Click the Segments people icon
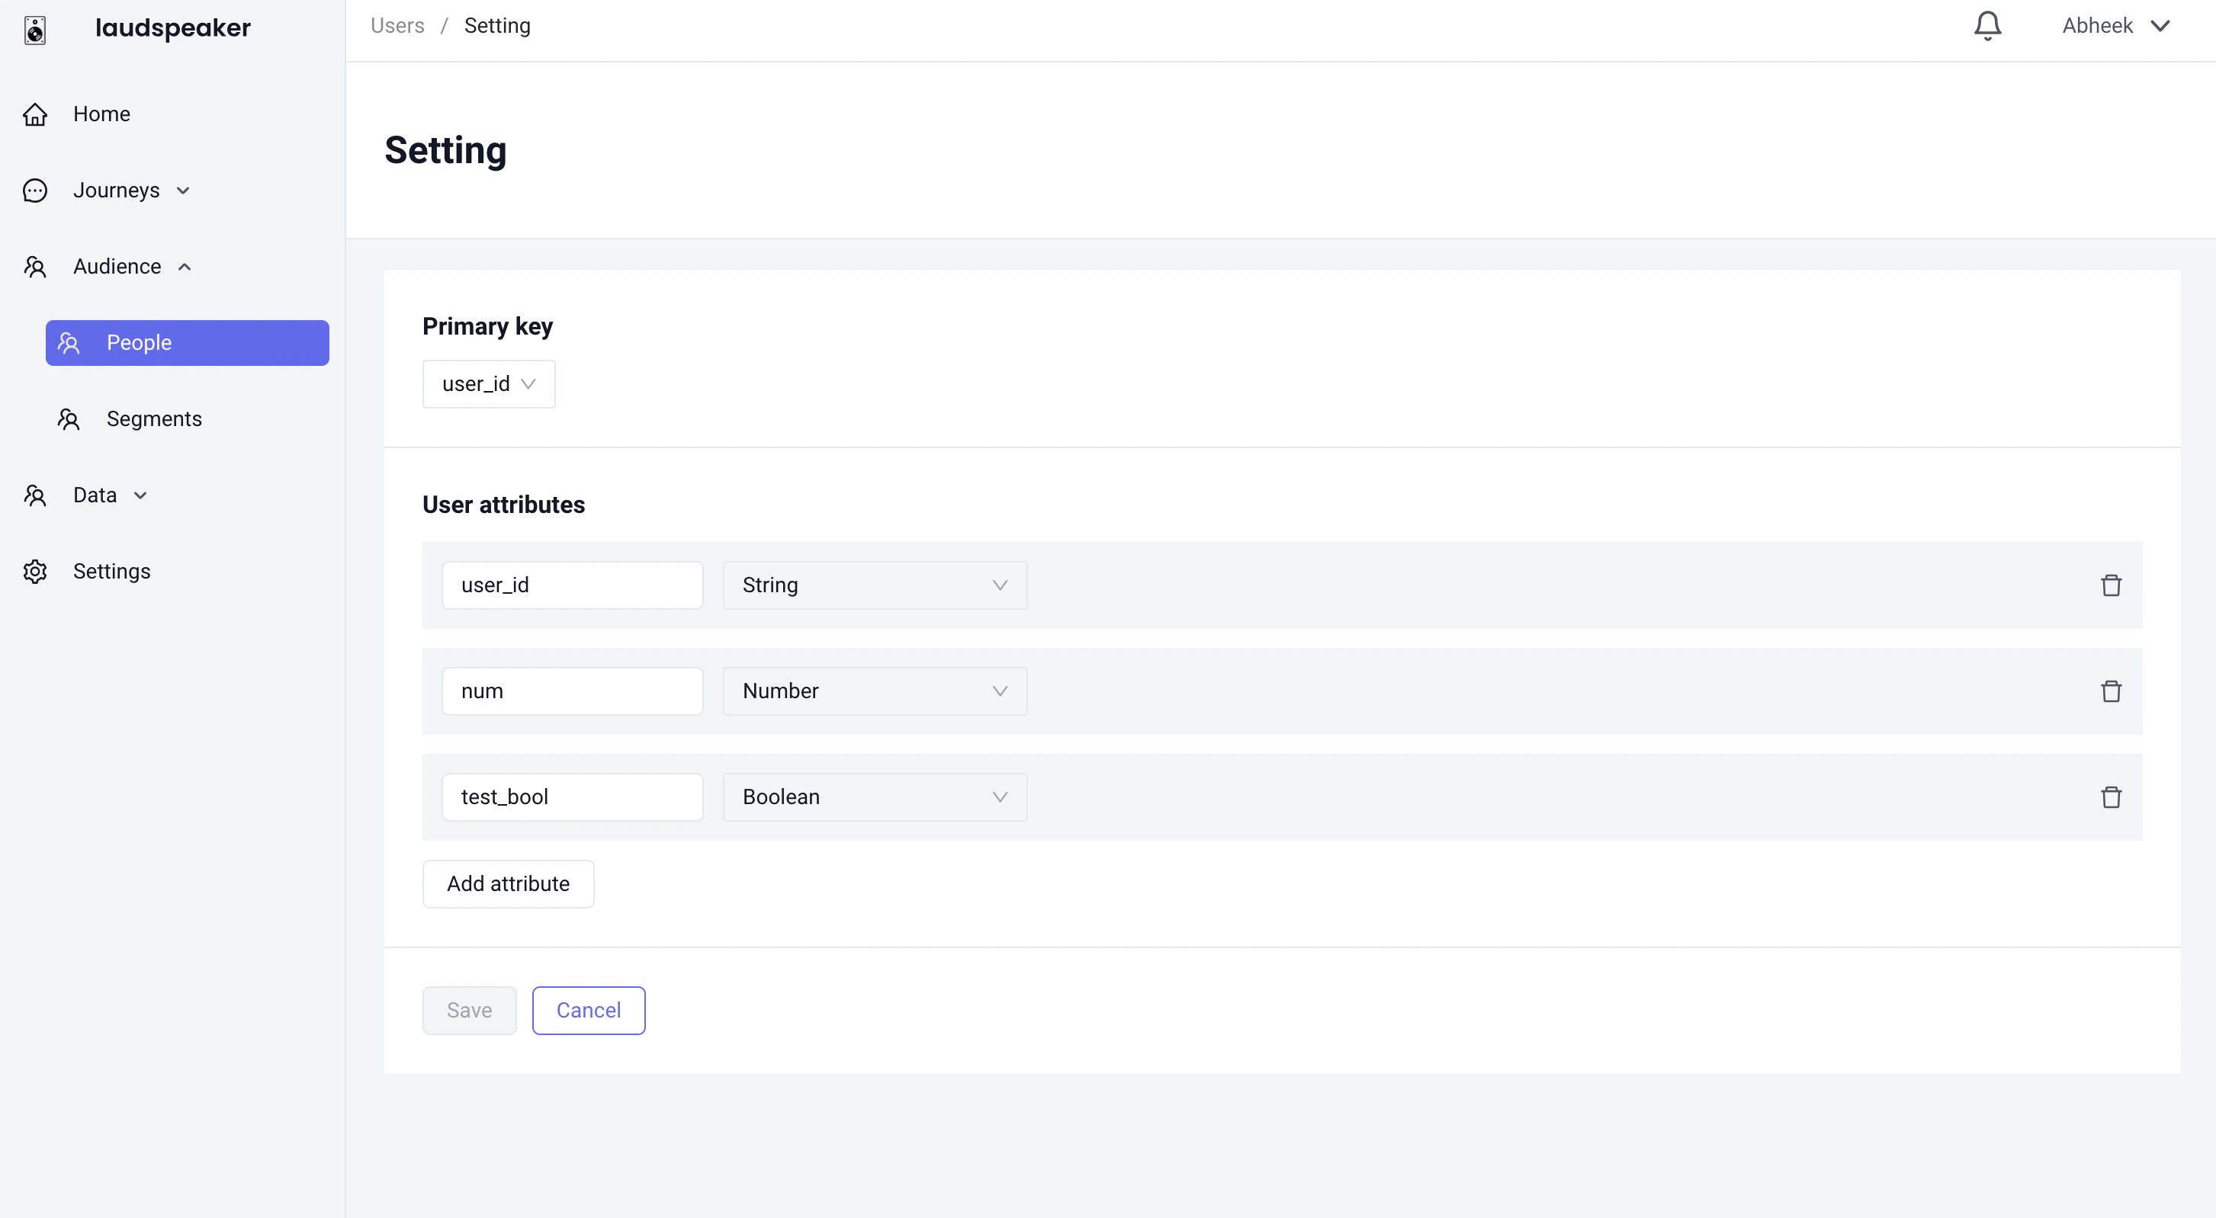 click(x=69, y=419)
